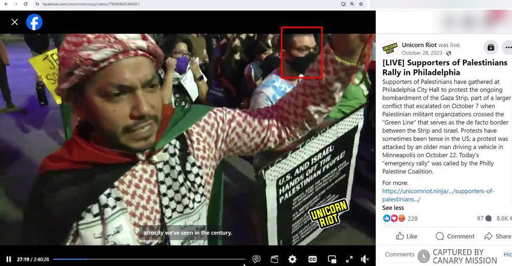
Task: Open video quality settings gear
Action: (292, 259)
